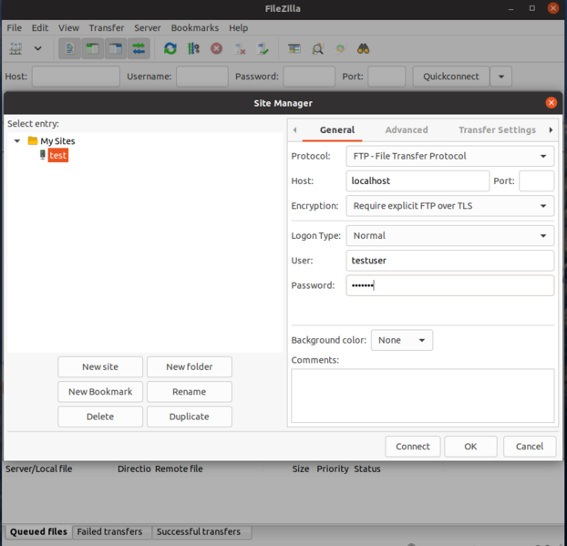Toggle the transfer queue display icon
The image size is (567, 546).
pyautogui.click(x=139, y=48)
